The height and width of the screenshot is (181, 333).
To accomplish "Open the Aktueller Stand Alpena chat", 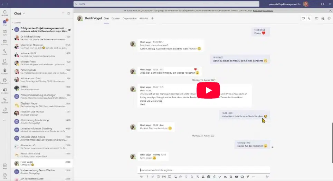I will tap(42, 138).
